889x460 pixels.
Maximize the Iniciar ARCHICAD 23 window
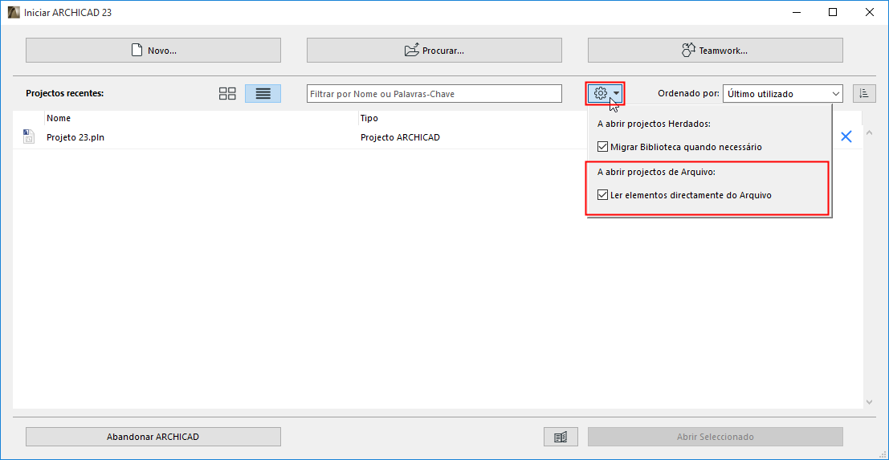pos(833,13)
